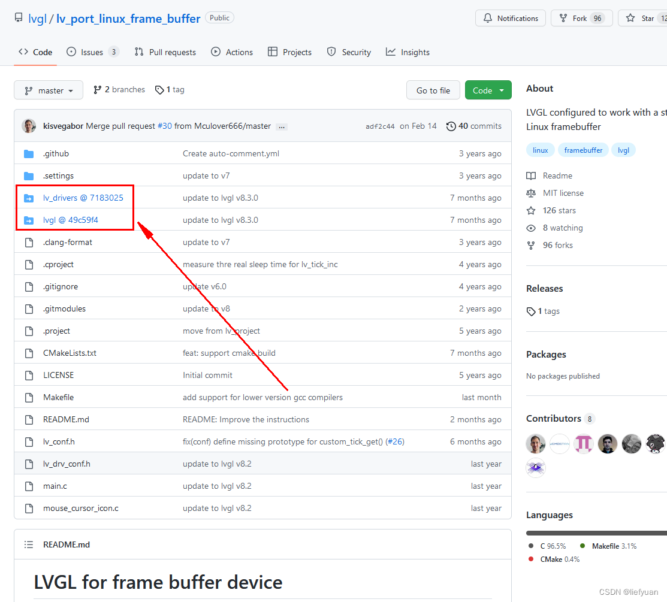Click the MIT license scale icon

click(531, 193)
